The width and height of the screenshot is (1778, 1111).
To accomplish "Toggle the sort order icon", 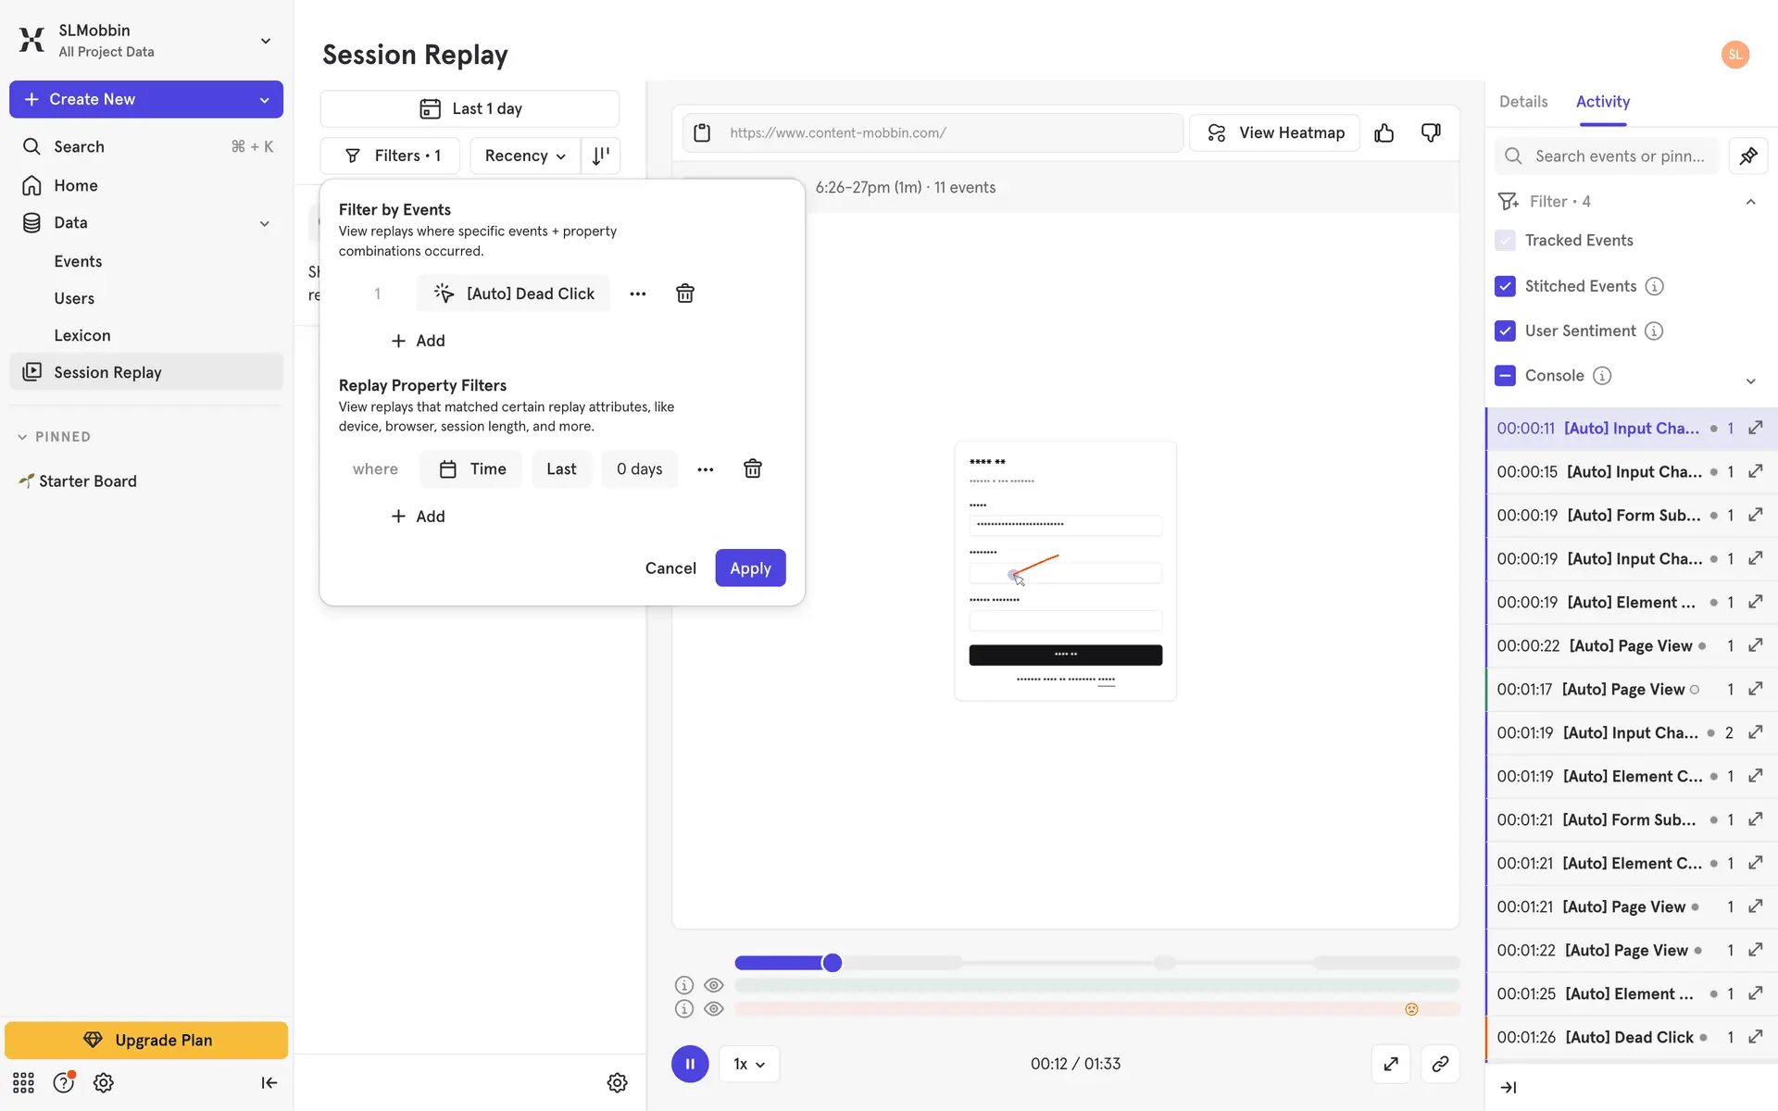I will (x=600, y=156).
